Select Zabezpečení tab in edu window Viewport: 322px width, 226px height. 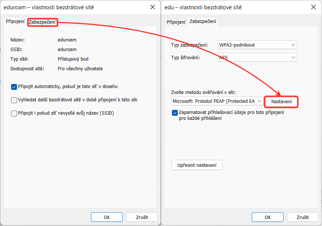click(203, 21)
